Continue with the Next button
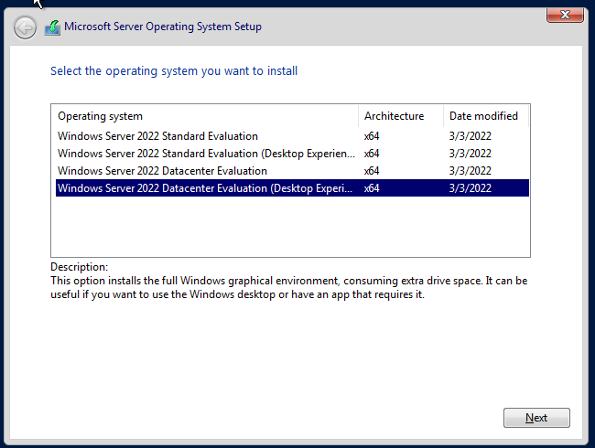This screenshot has width=595, height=448. tap(536, 418)
